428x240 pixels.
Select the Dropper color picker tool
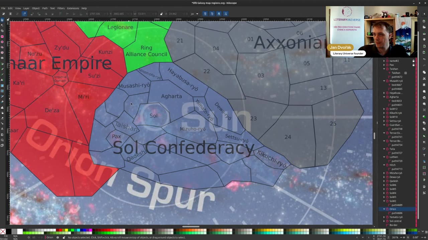pos(2,96)
